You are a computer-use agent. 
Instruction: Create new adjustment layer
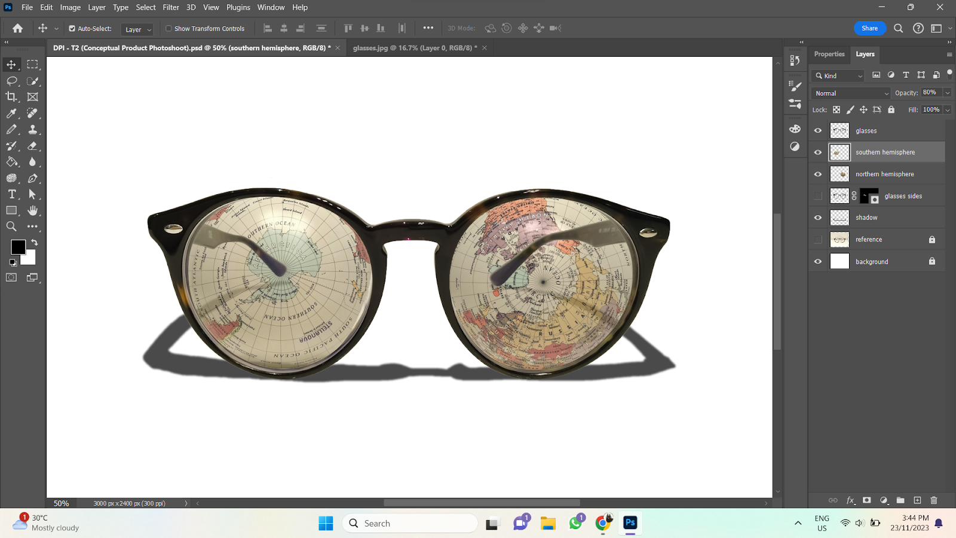pyautogui.click(x=884, y=500)
